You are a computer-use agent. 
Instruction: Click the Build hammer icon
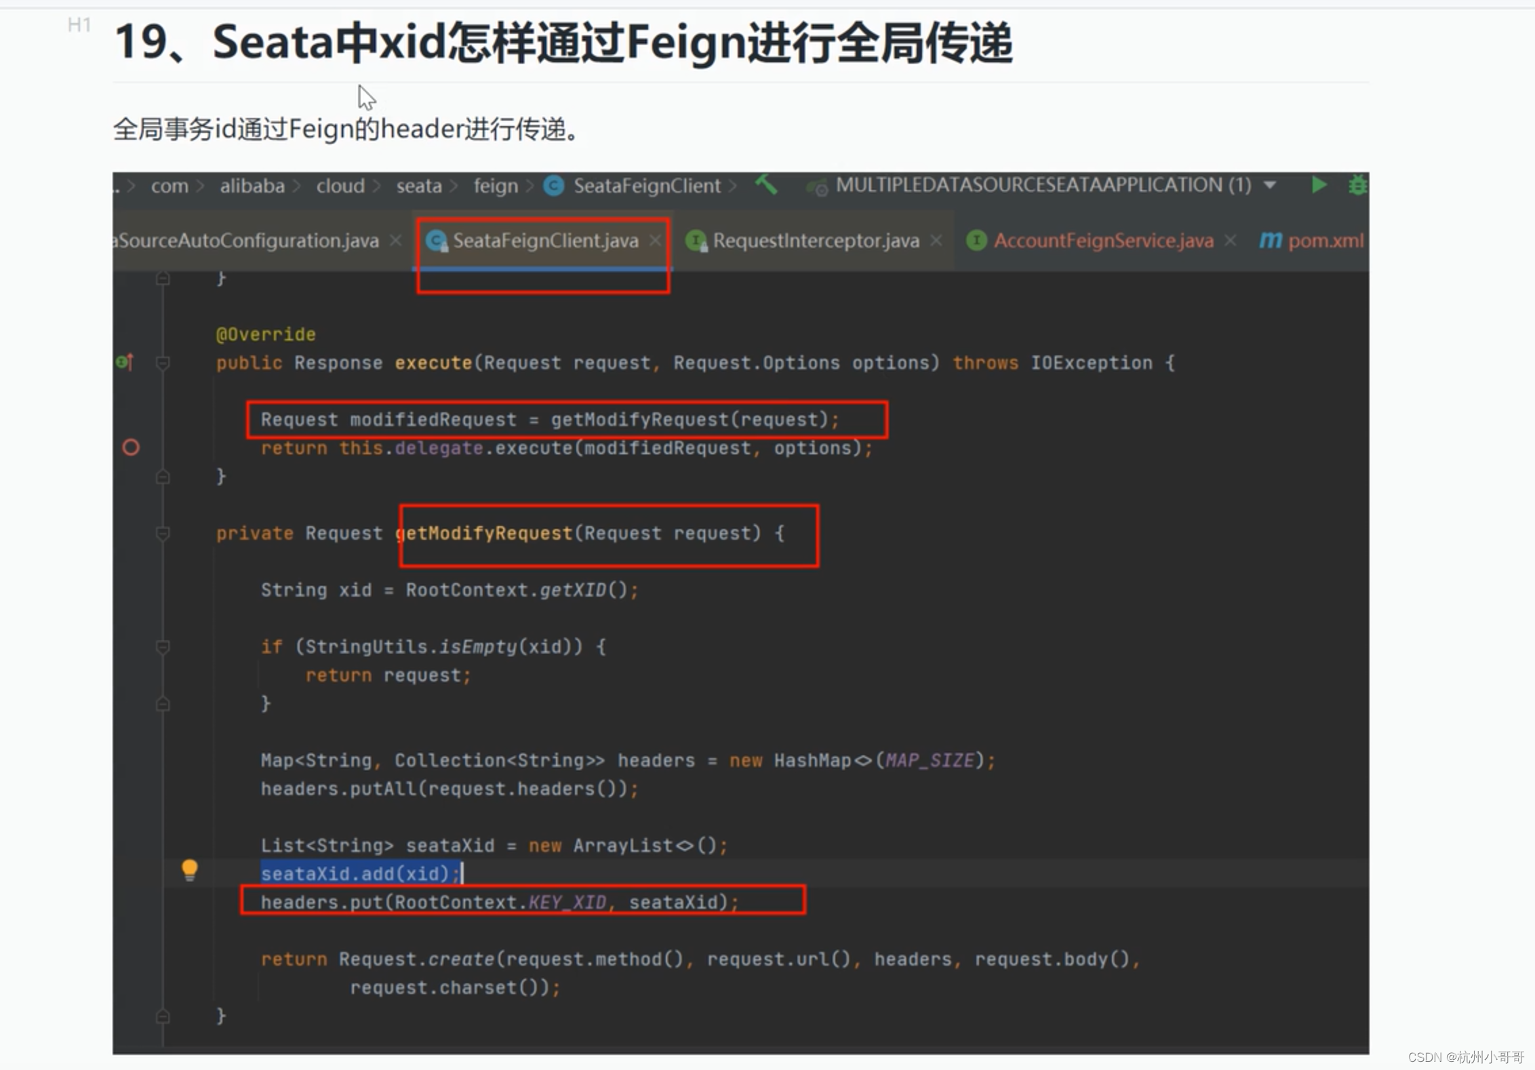pos(766,184)
